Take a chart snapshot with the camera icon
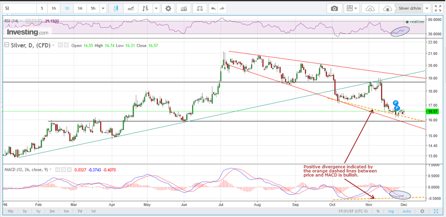The width and height of the screenshot is (446, 217). click(334, 8)
